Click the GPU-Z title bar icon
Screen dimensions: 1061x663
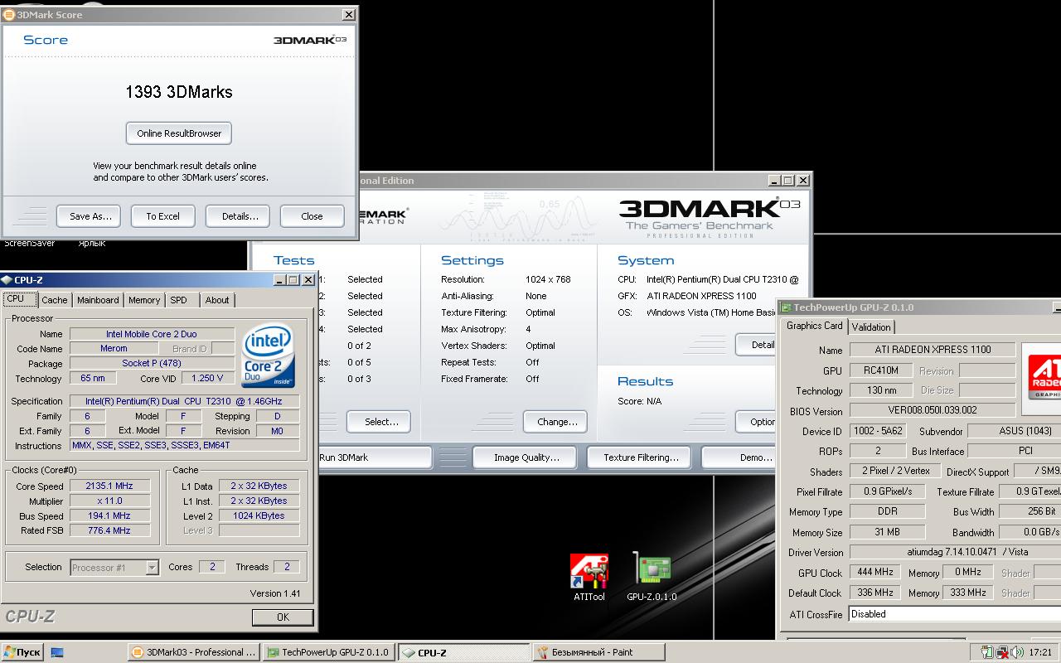785,307
